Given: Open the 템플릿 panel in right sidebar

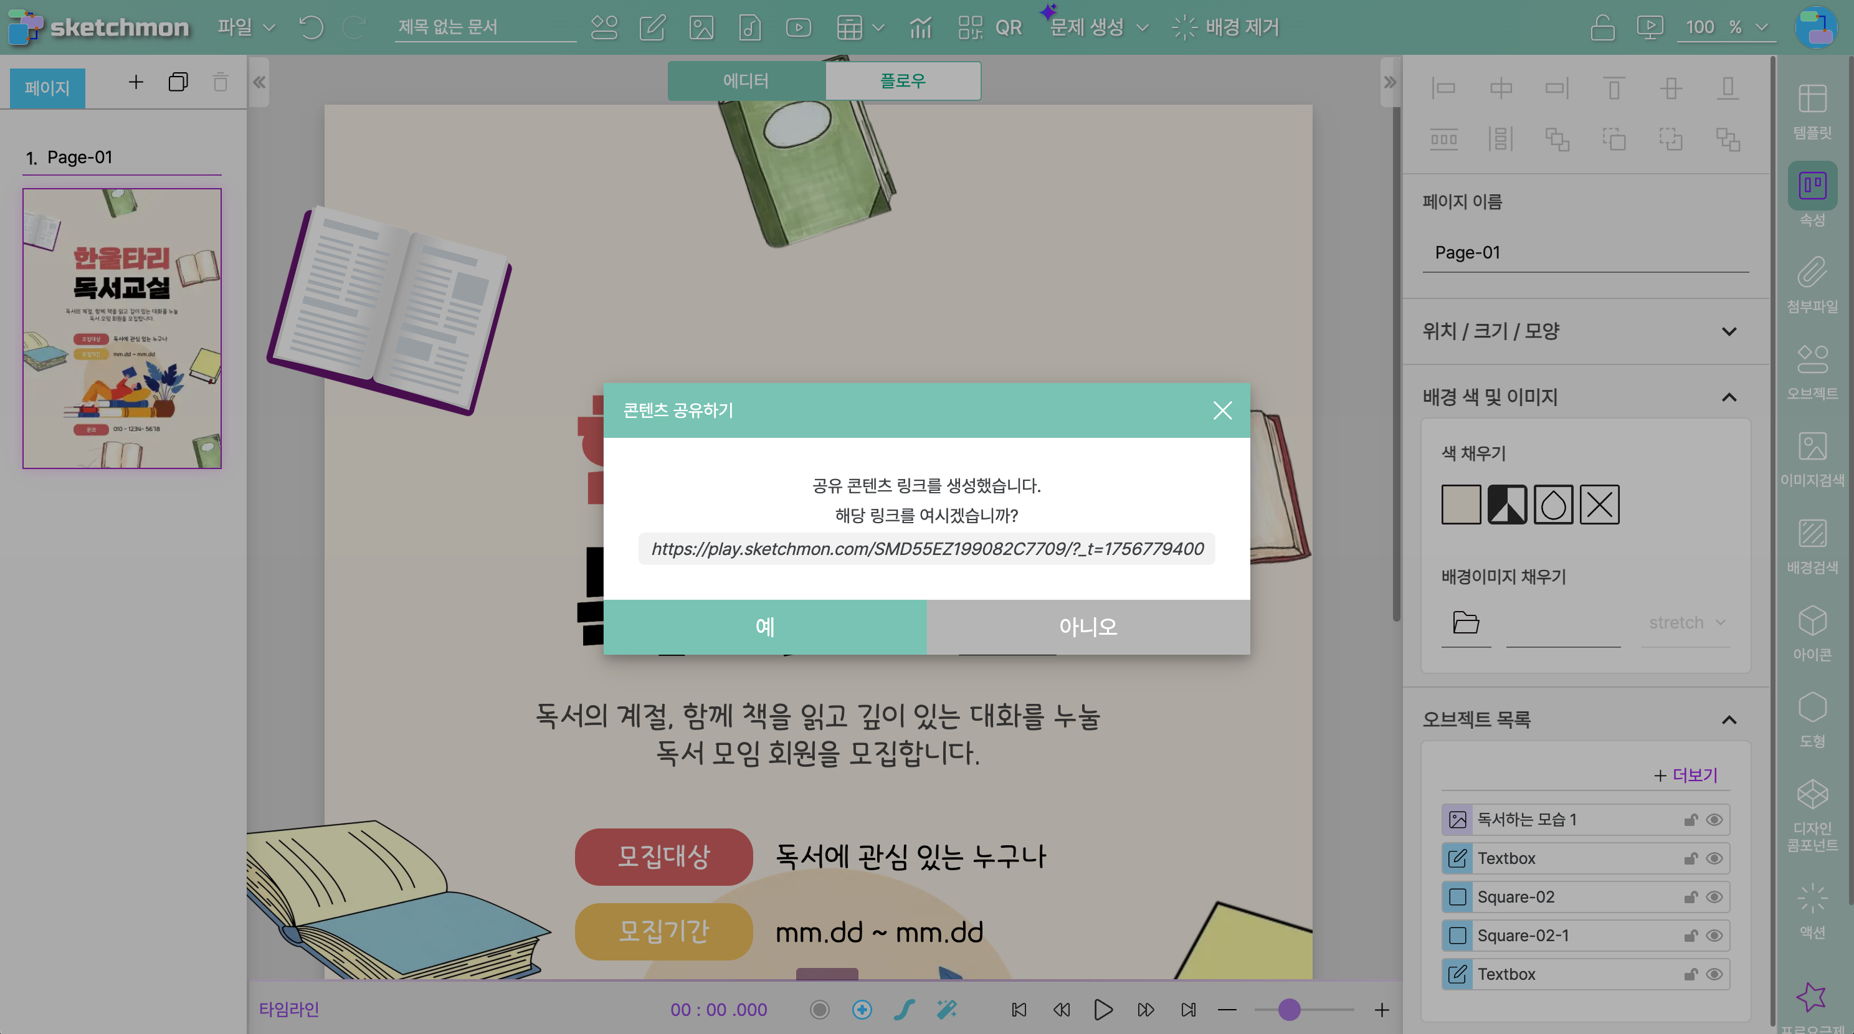Looking at the screenshot, I should 1812,110.
